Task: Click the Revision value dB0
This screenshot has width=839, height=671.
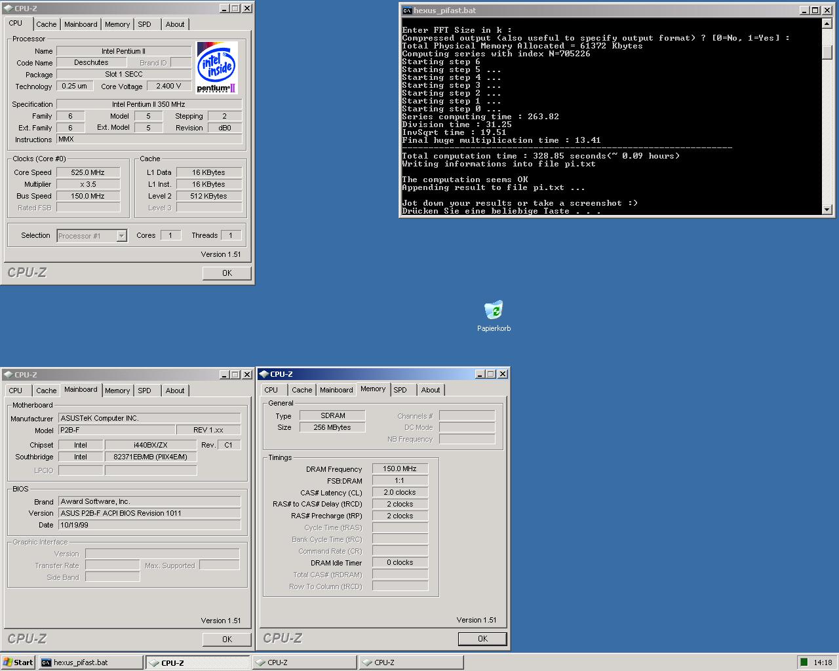Action: [225, 128]
